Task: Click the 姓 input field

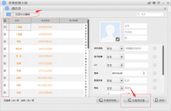Action: pos(136,38)
